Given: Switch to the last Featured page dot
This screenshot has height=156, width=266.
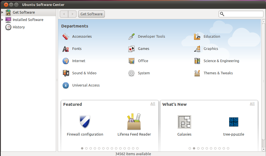Looking at the screenshot, I should click(137, 148).
